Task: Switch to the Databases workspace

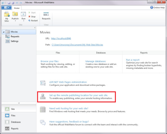Action: [19, 122]
